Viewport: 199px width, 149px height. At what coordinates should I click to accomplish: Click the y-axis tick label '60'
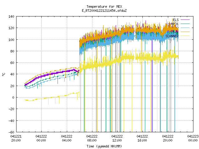12,63
